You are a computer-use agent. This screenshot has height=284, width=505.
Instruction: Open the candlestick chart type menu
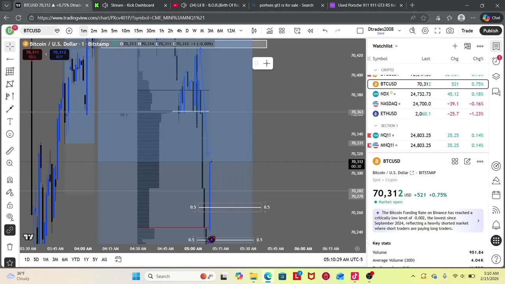[254, 31]
